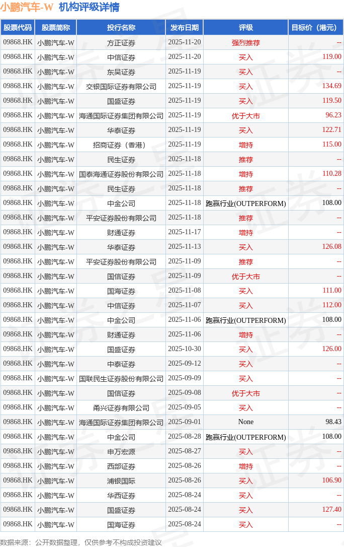Click date 2025-09-05 cell
The height and width of the screenshot is (547, 344).
tap(185, 408)
